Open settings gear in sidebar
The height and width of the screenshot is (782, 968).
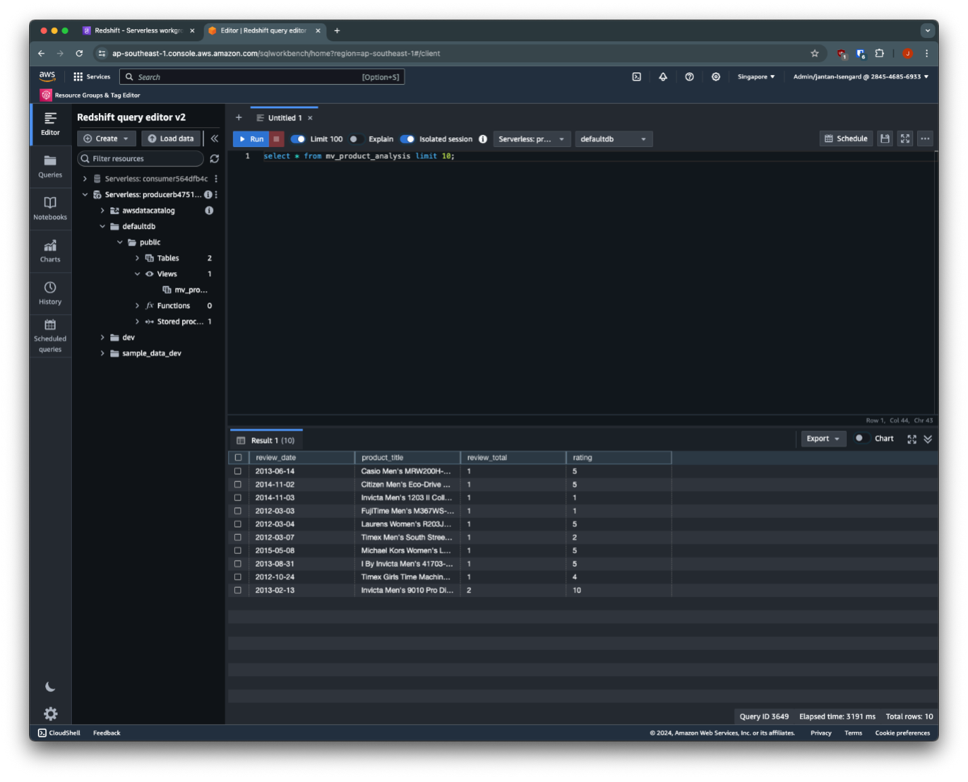tap(51, 714)
